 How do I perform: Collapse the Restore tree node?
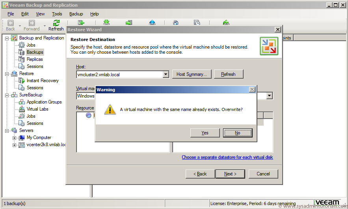click(x=7, y=74)
